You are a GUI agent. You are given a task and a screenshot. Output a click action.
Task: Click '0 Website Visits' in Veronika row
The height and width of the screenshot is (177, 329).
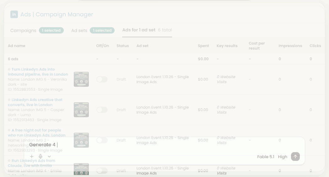[226, 79]
